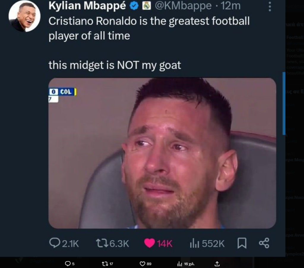Open the @KMbappe handle link
Viewport: 304px width, 268px height.
point(183,6)
